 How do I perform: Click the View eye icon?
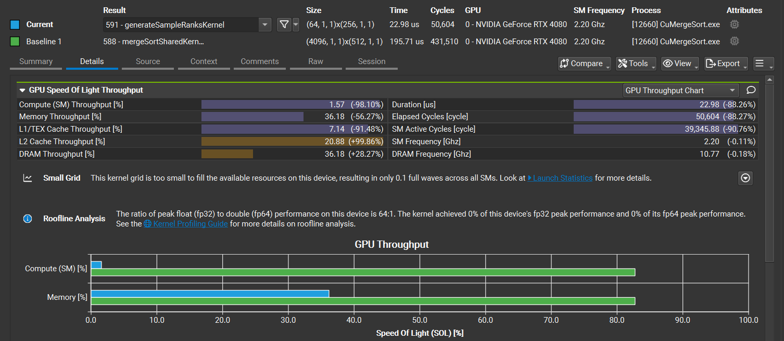click(667, 63)
